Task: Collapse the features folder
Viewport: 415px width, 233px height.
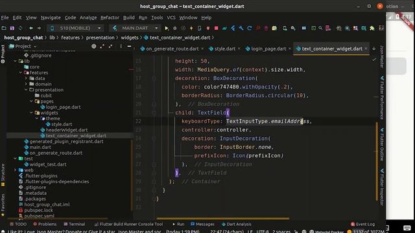Action: 21,72
